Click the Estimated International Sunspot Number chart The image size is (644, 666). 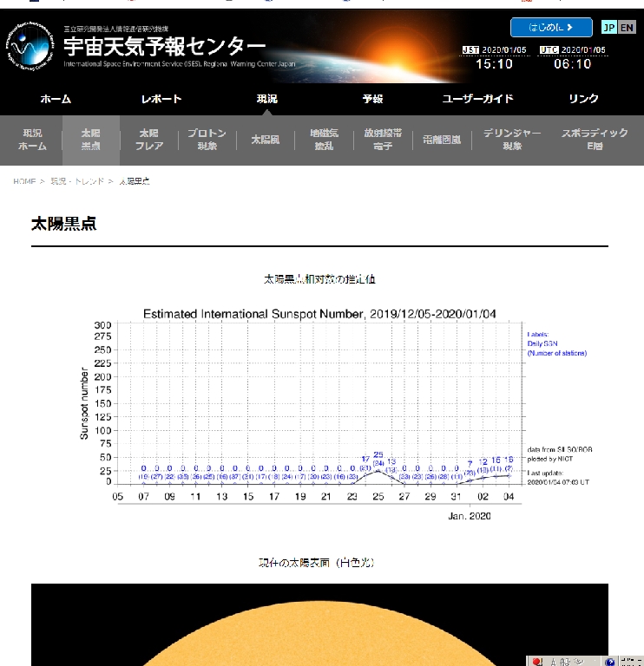tap(336, 415)
